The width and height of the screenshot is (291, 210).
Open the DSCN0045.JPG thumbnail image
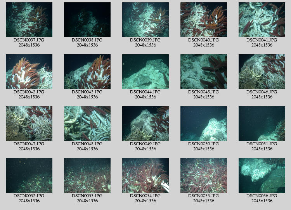pyautogui.click(x=204, y=72)
